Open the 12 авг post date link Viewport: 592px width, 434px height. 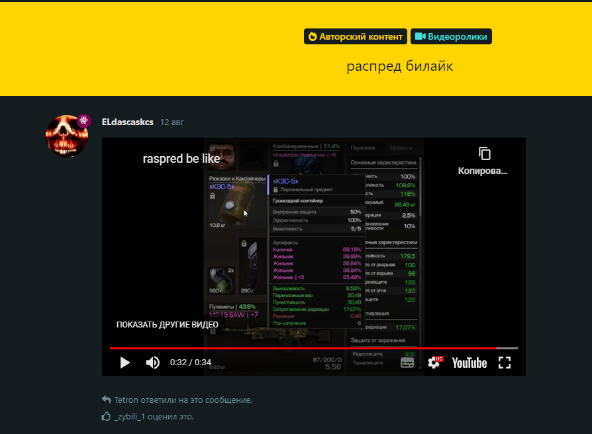click(172, 122)
